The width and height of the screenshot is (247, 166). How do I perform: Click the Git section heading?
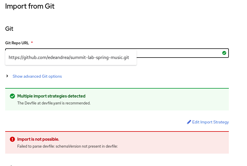pyautogui.click(x=9, y=29)
